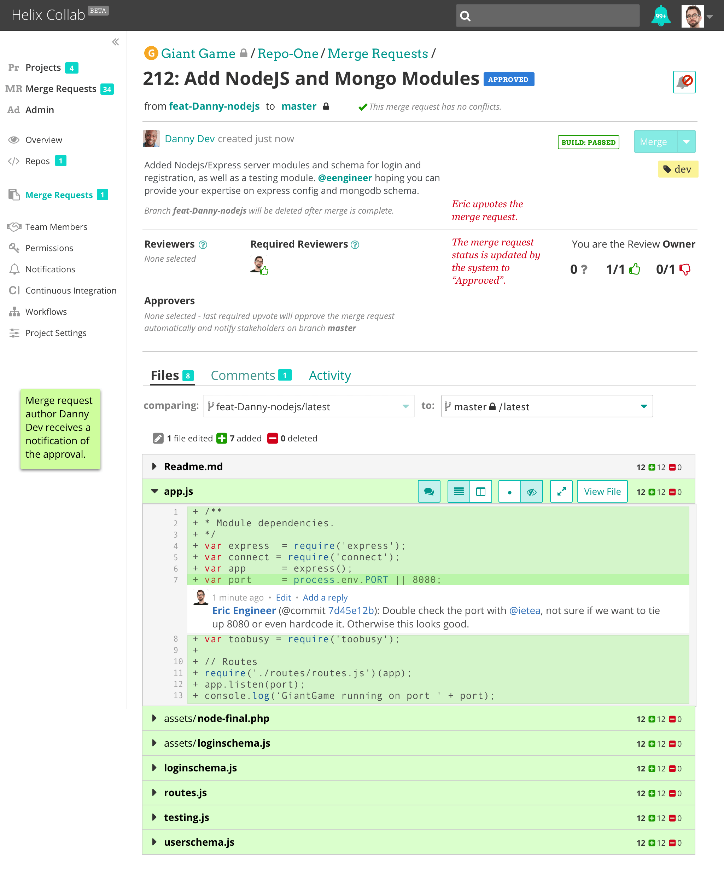Viewport: 724px width, 886px height.
Task: Switch to unified diff view
Action: coord(459,491)
